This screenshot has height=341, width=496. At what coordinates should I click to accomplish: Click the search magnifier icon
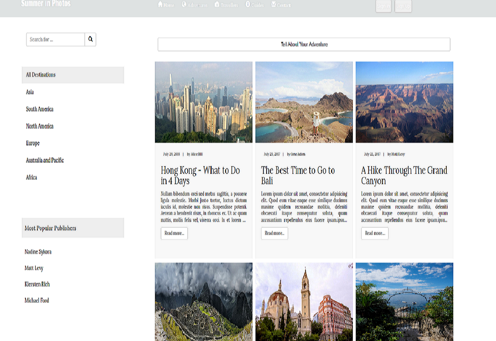click(90, 39)
